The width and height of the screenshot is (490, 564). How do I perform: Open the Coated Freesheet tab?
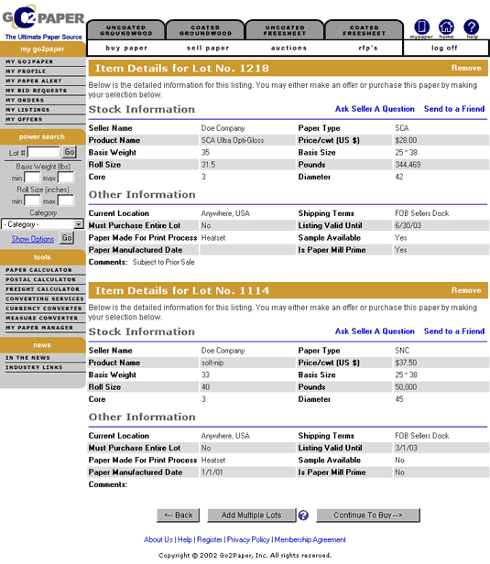click(x=365, y=30)
